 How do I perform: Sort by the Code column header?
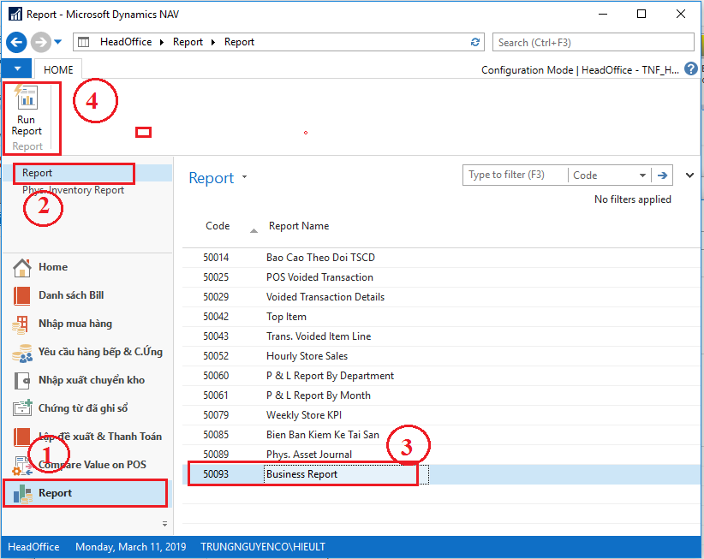pos(218,226)
